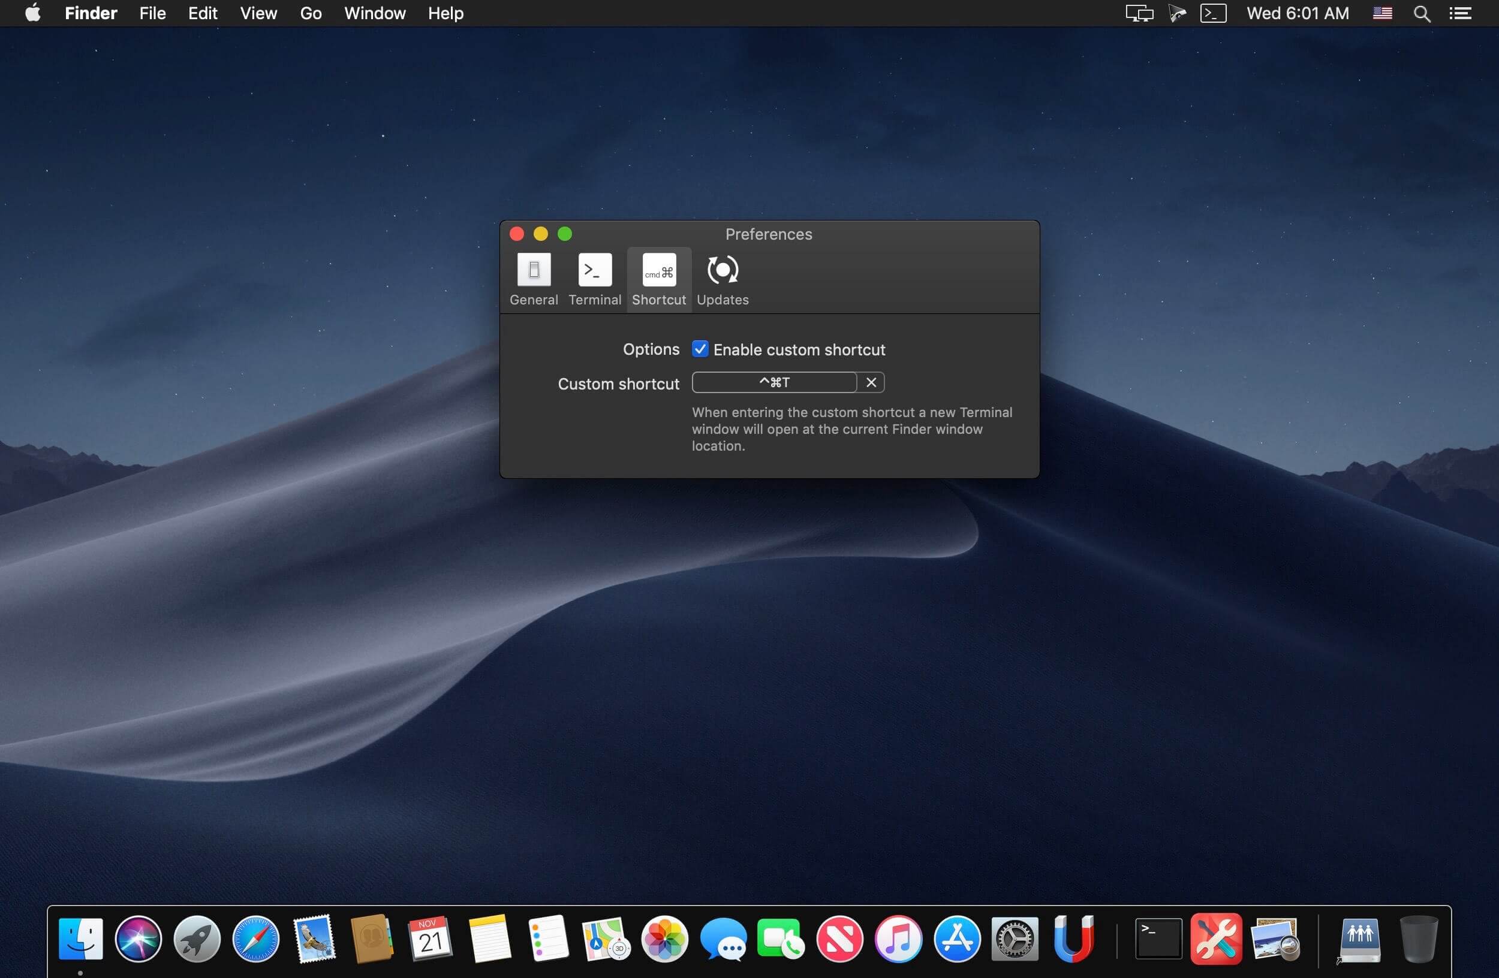The width and height of the screenshot is (1499, 978).
Task: Open Finder from the Dock
Action: tap(80, 938)
